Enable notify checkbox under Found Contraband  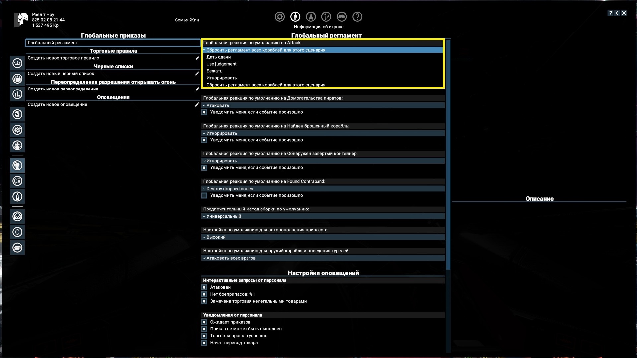click(204, 196)
